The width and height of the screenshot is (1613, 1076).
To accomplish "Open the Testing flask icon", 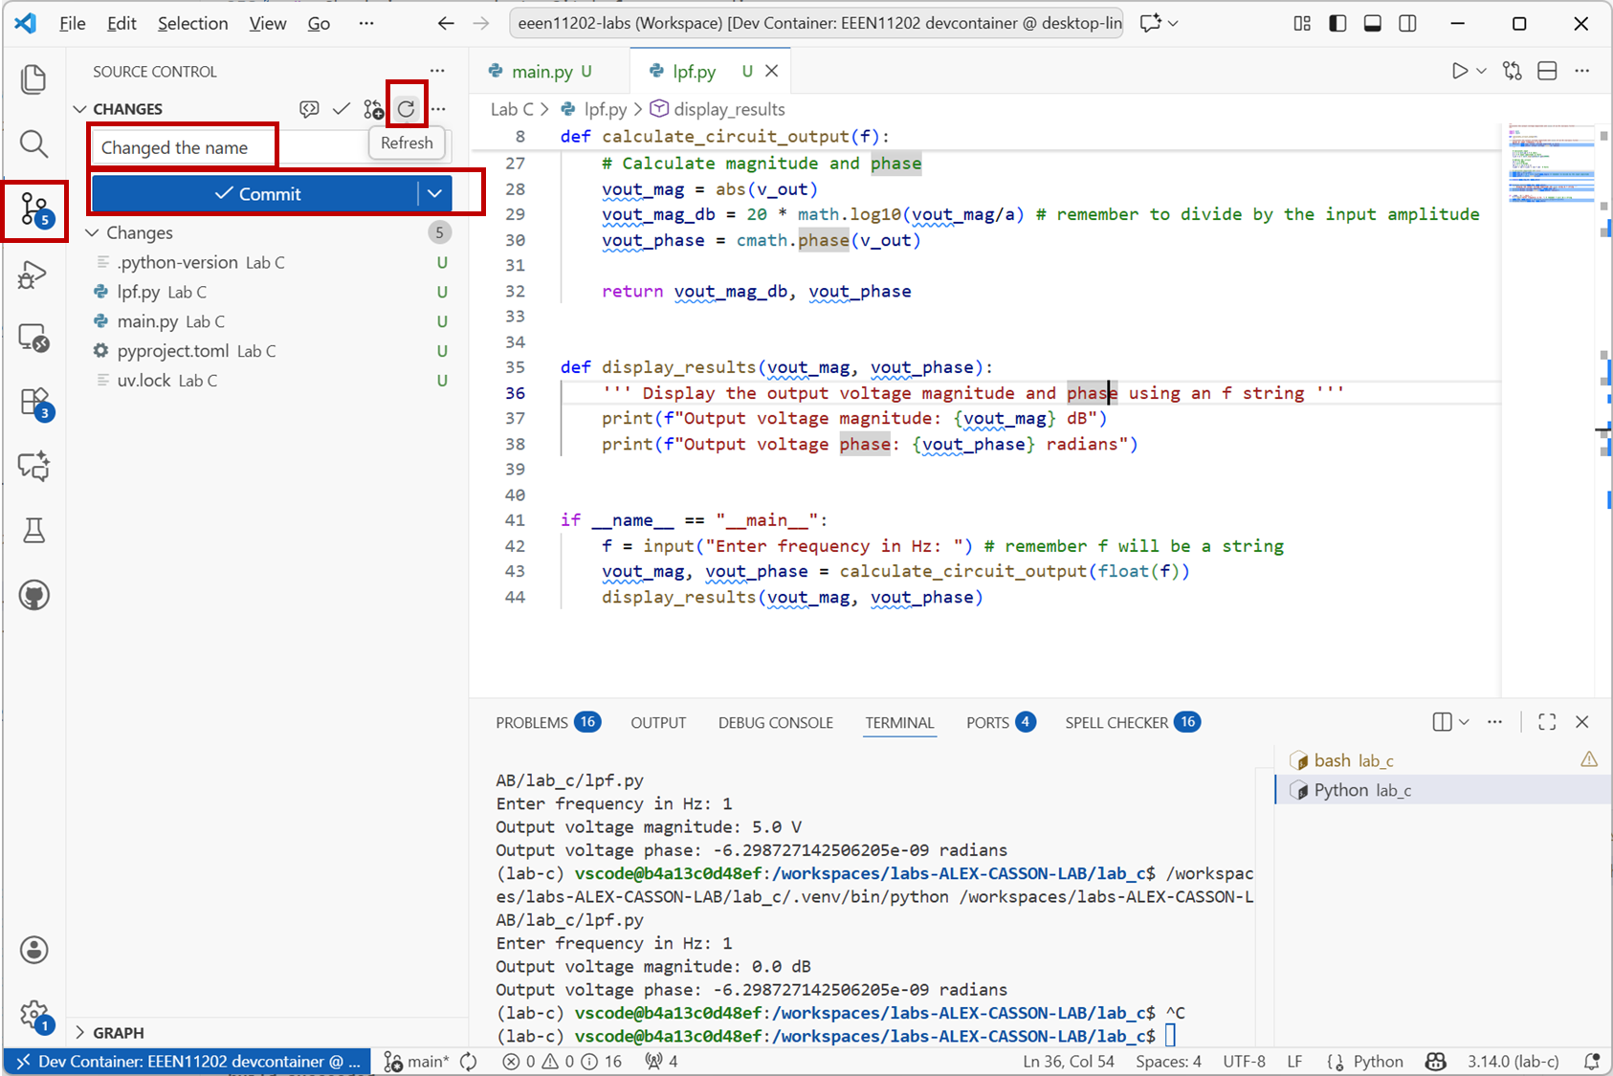I will tap(33, 531).
